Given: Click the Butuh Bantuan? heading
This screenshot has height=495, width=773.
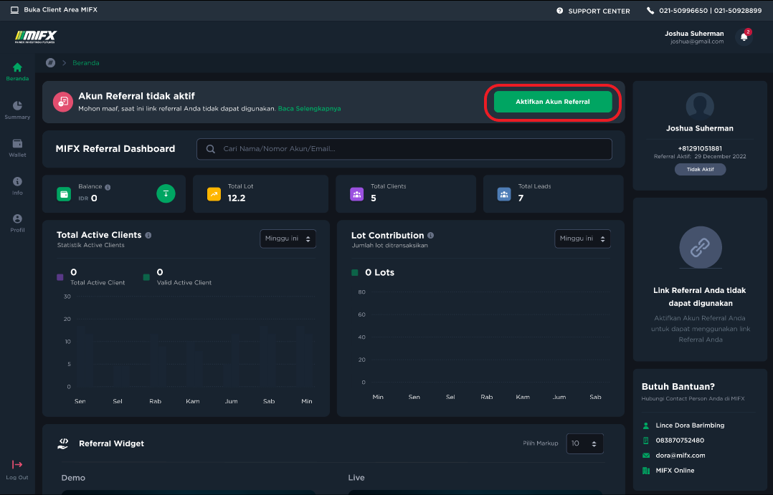Looking at the screenshot, I should (x=678, y=387).
